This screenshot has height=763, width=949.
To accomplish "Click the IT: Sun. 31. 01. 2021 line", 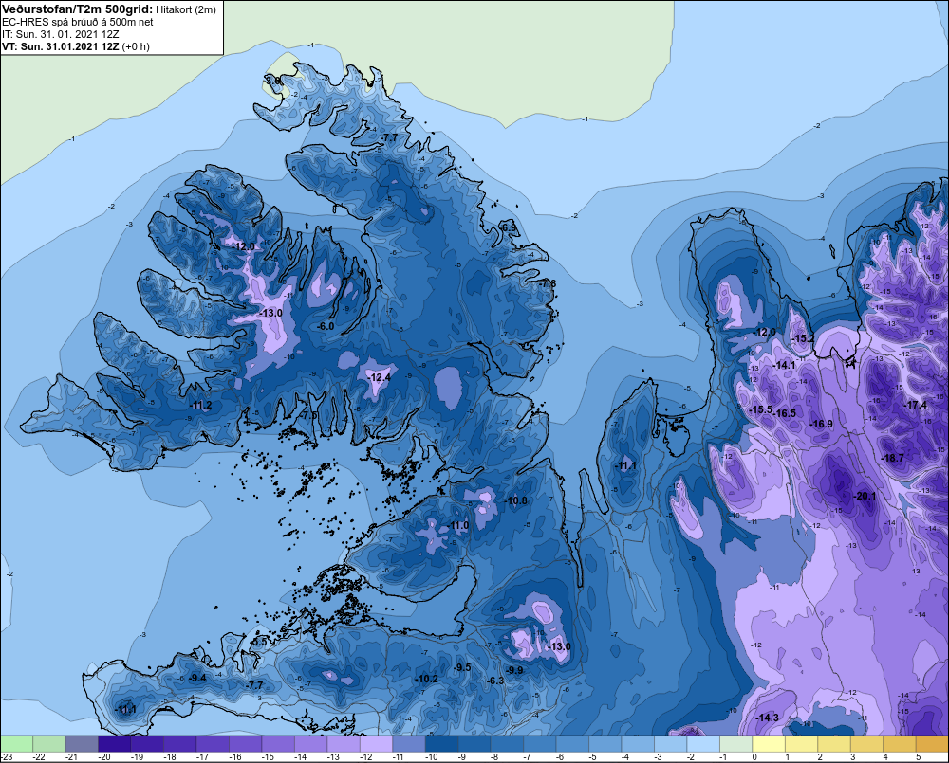I will coord(61,34).
